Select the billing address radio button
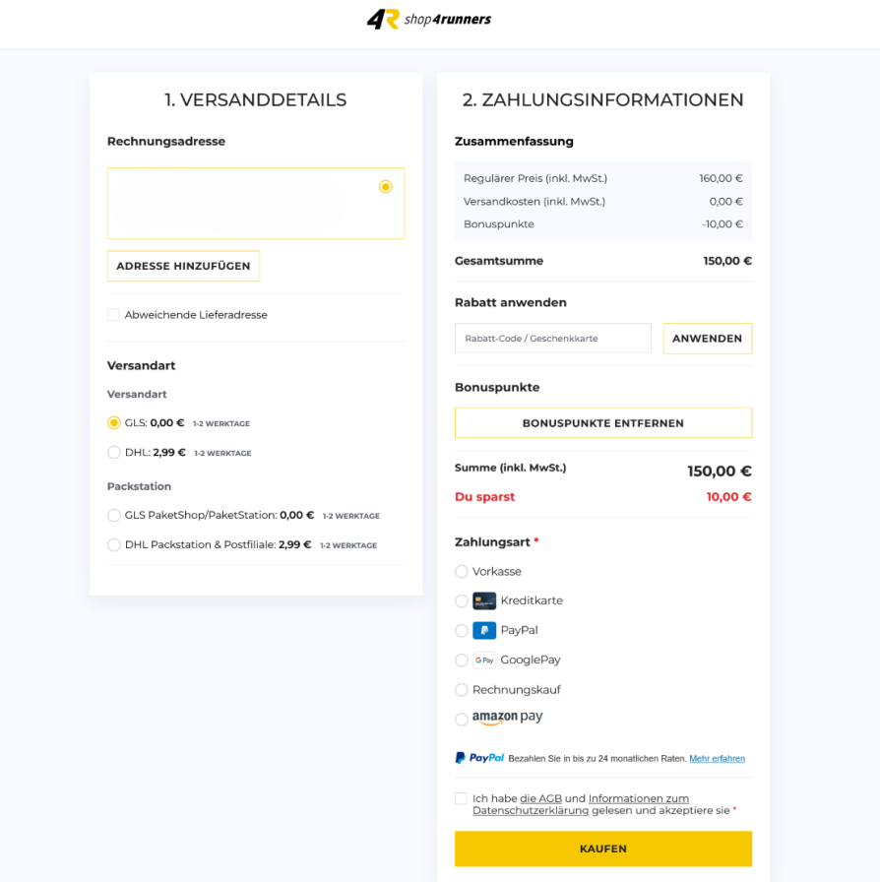 [386, 187]
